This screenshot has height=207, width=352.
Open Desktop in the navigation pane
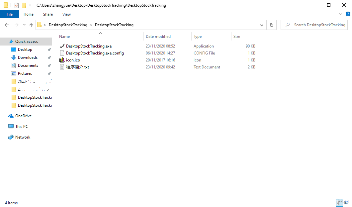[25, 50]
